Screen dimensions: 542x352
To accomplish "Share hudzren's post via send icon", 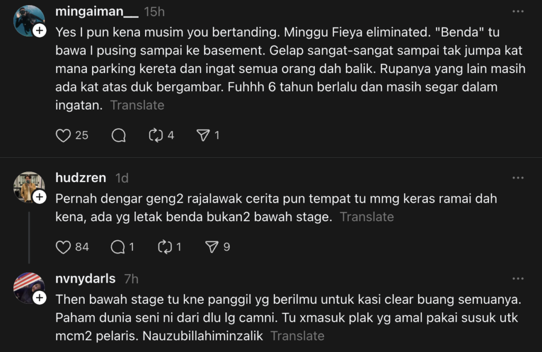I will (x=212, y=247).
